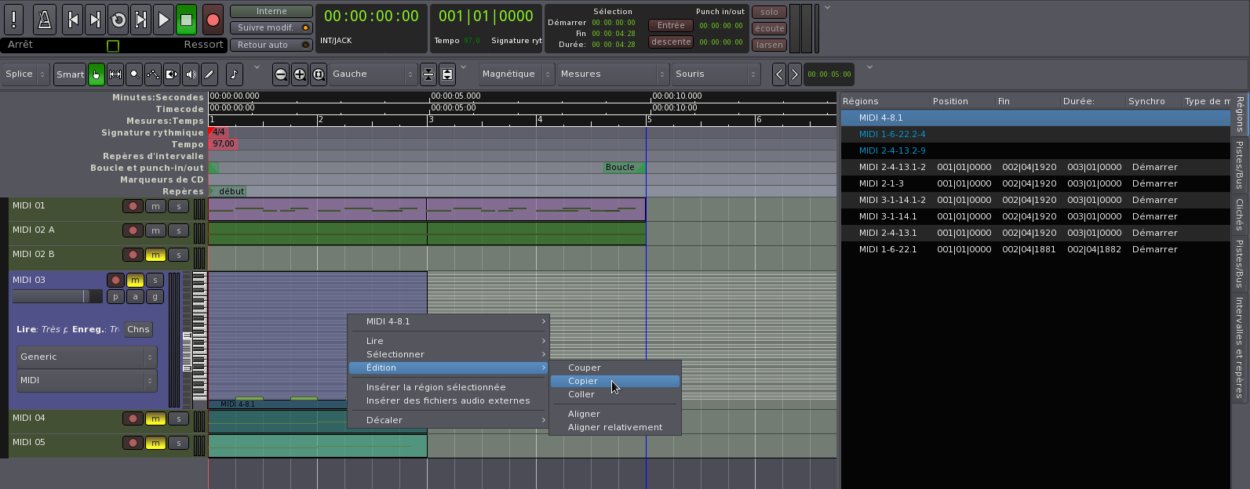Viewport: 1250px width, 489px height.
Task: Click the zoom out minus icon
Action: pyautogui.click(x=281, y=74)
